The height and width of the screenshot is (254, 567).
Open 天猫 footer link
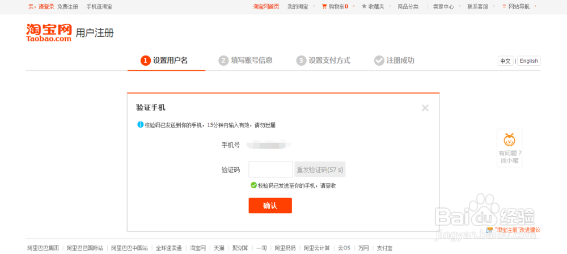coord(219,248)
